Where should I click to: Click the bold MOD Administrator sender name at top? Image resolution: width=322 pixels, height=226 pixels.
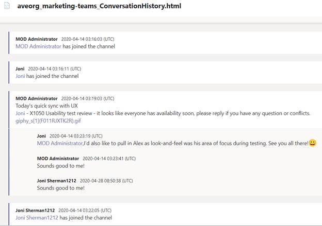tap(37, 39)
